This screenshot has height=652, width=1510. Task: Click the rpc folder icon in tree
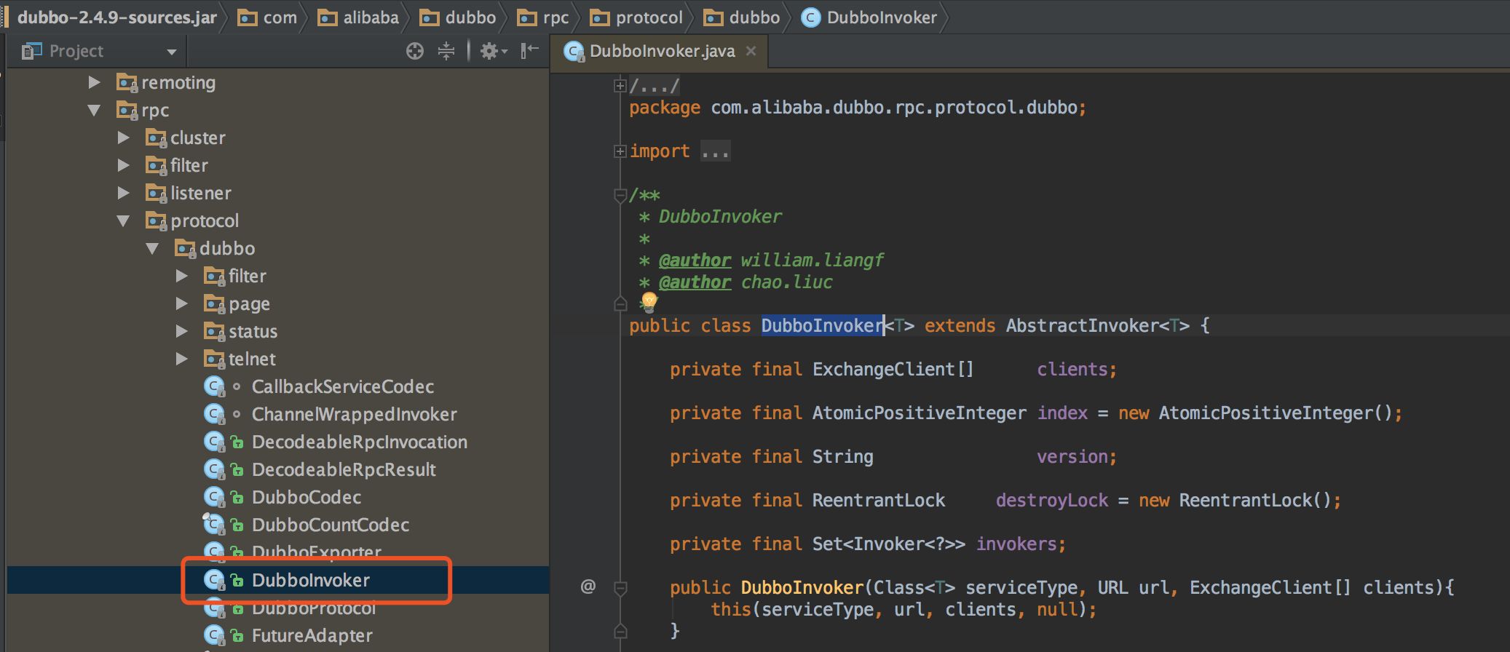(127, 111)
